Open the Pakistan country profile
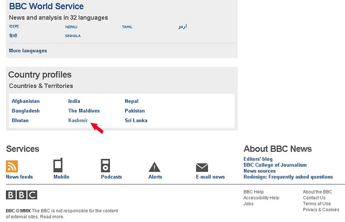 coord(135,111)
